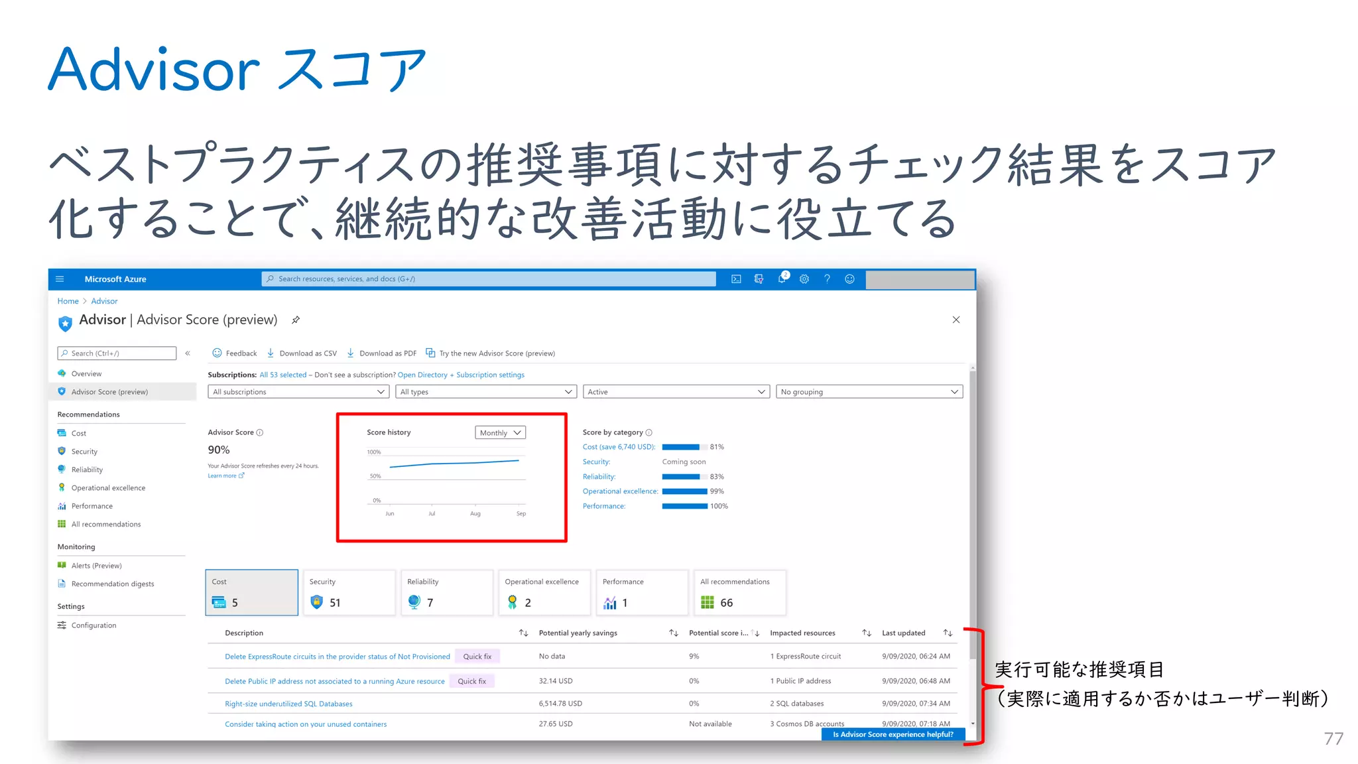1358x764 pixels.
Task: Open Directory and subscription filter icon
Action: [759, 279]
